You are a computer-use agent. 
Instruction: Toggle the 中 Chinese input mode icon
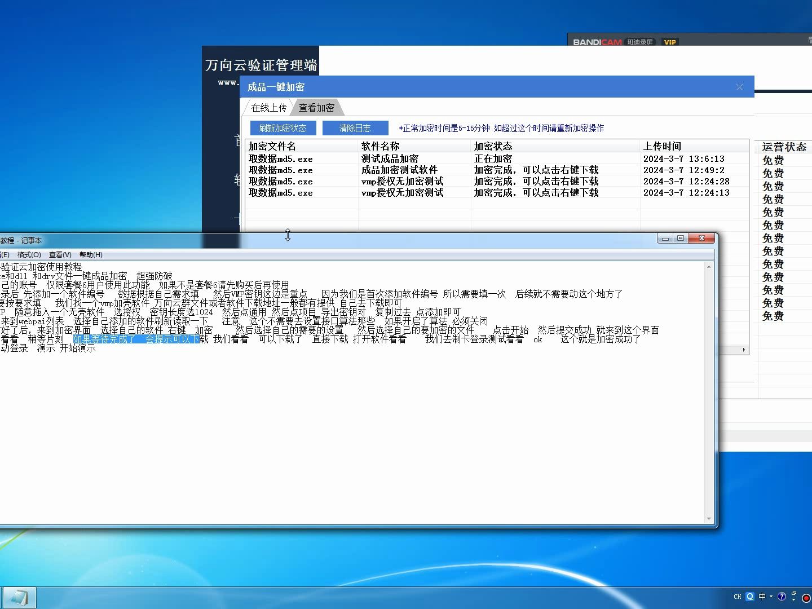pos(762,597)
